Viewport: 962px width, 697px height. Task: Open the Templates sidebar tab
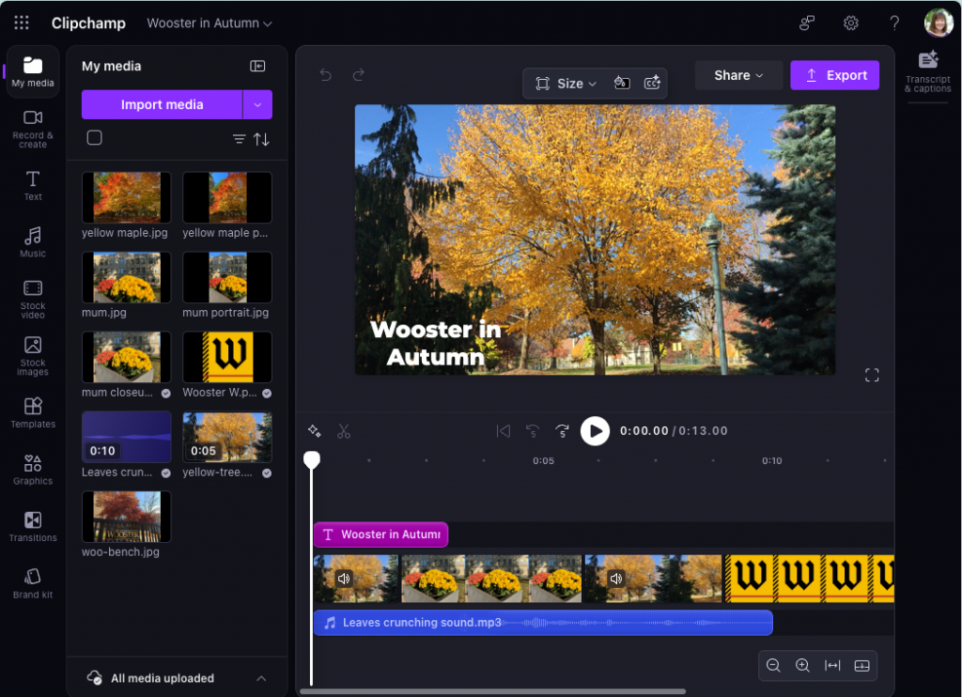coord(33,412)
